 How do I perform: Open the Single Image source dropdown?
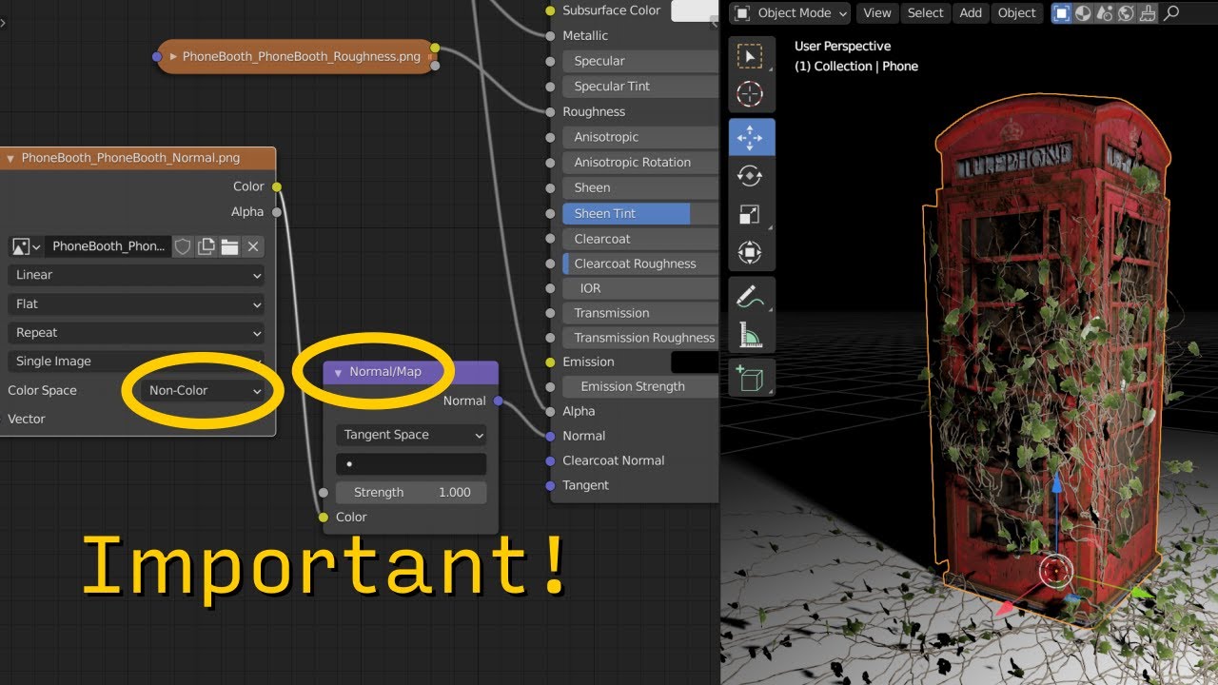tap(136, 362)
